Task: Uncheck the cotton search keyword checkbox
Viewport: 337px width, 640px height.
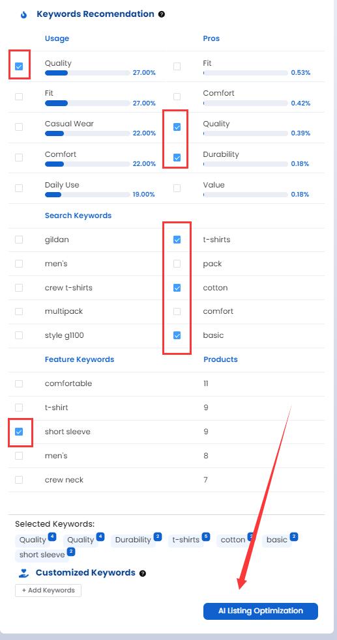Action: click(177, 288)
